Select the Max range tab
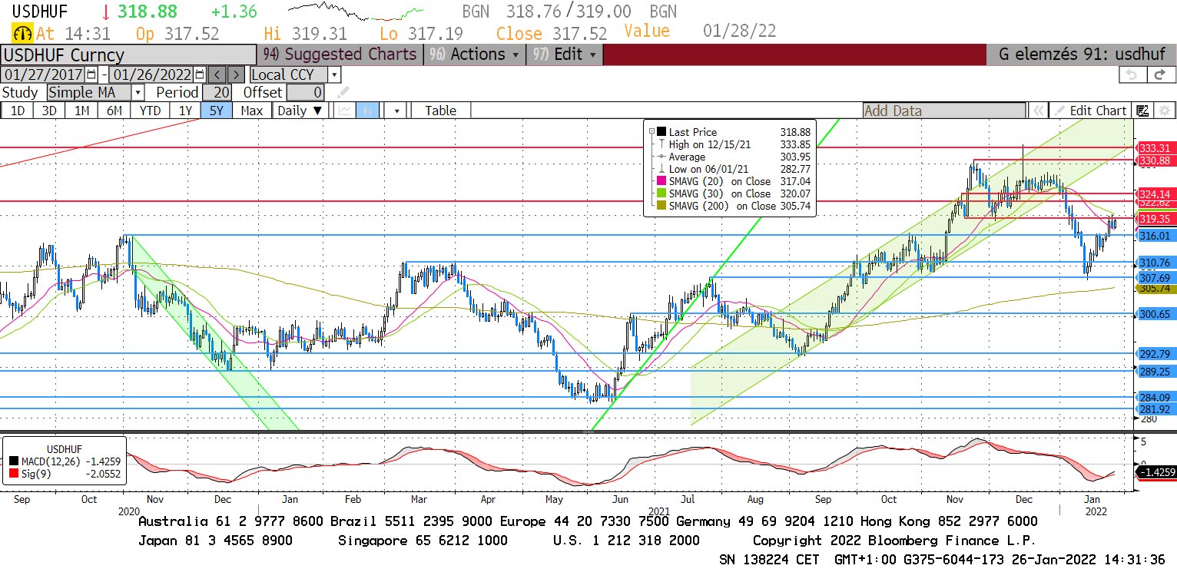This screenshot has height=582, width=1177. click(x=251, y=111)
